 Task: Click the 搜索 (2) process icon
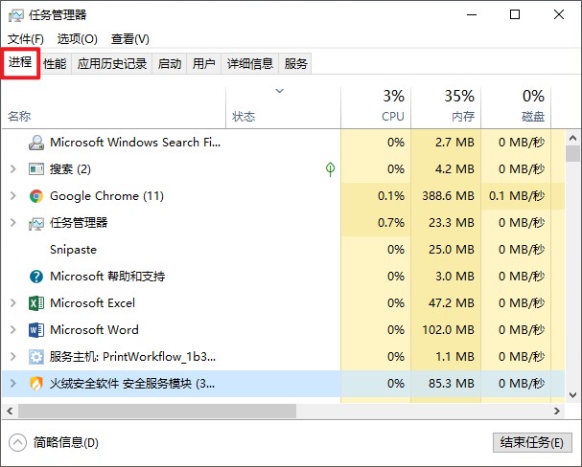click(x=36, y=169)
